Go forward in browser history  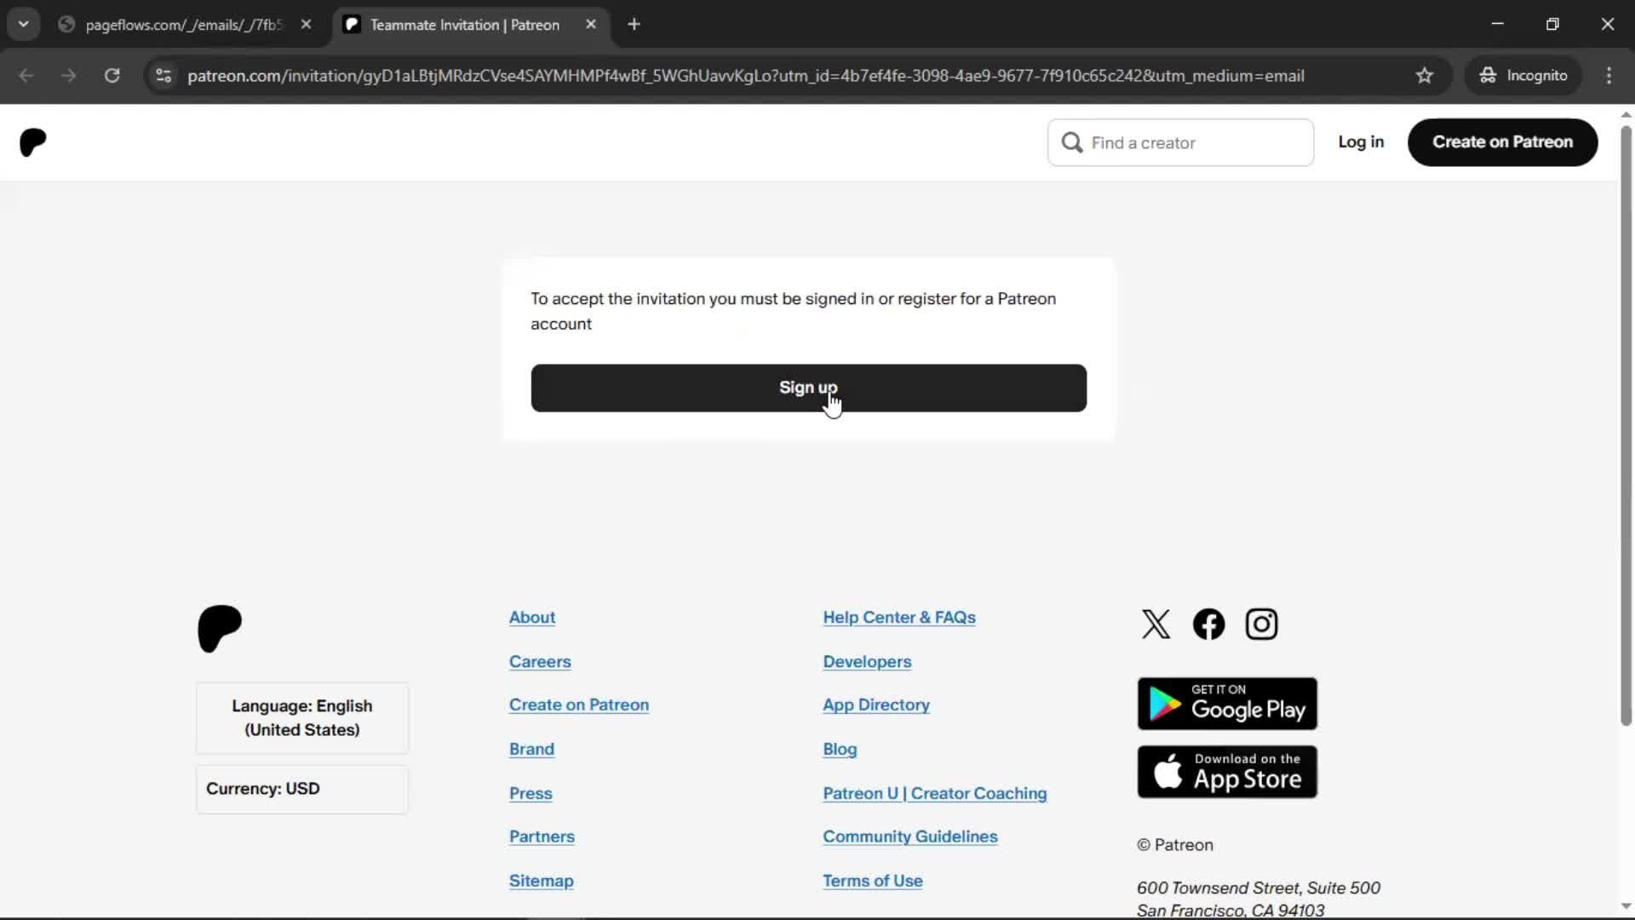(x=69, y=76)
